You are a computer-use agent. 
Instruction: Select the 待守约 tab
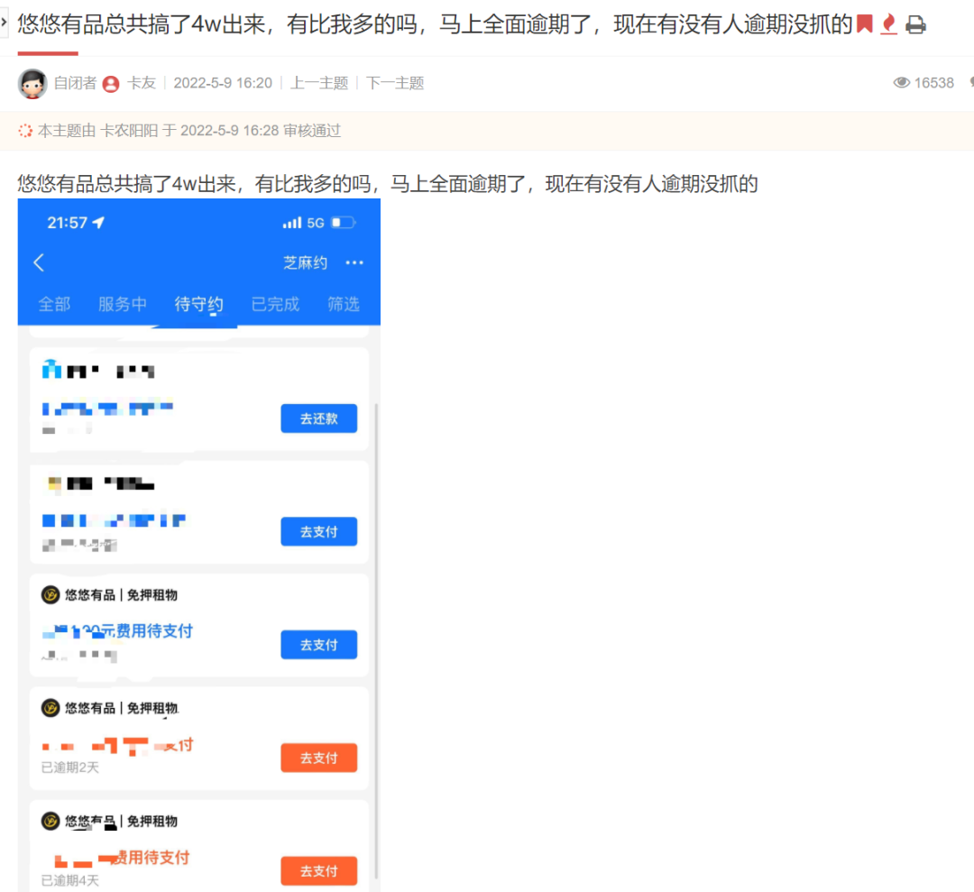[198, 304]
